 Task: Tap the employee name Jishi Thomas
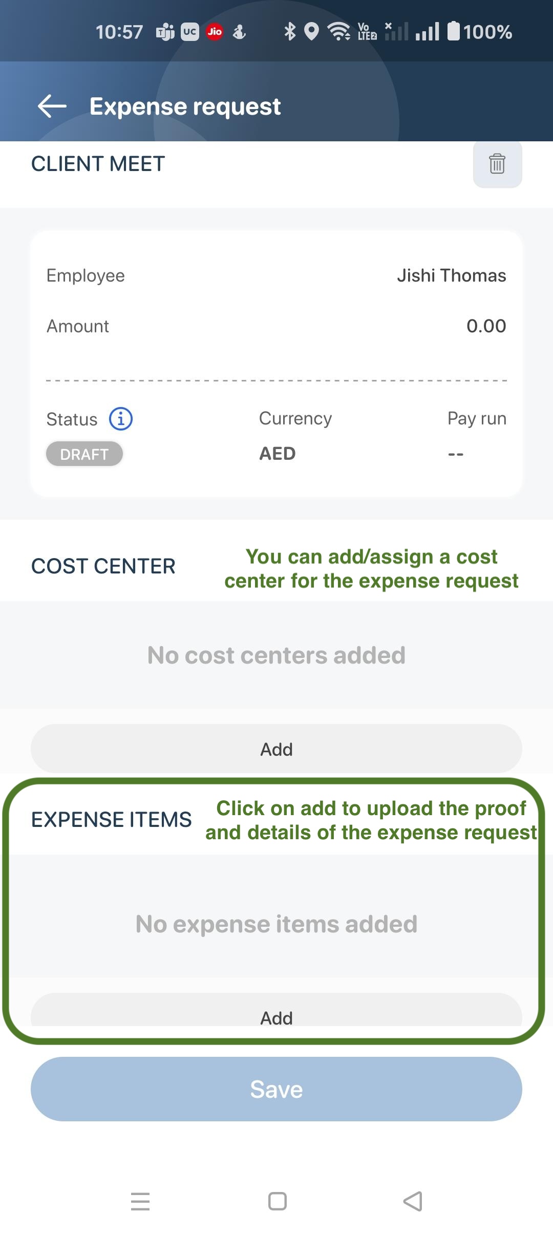click(451, 275)
